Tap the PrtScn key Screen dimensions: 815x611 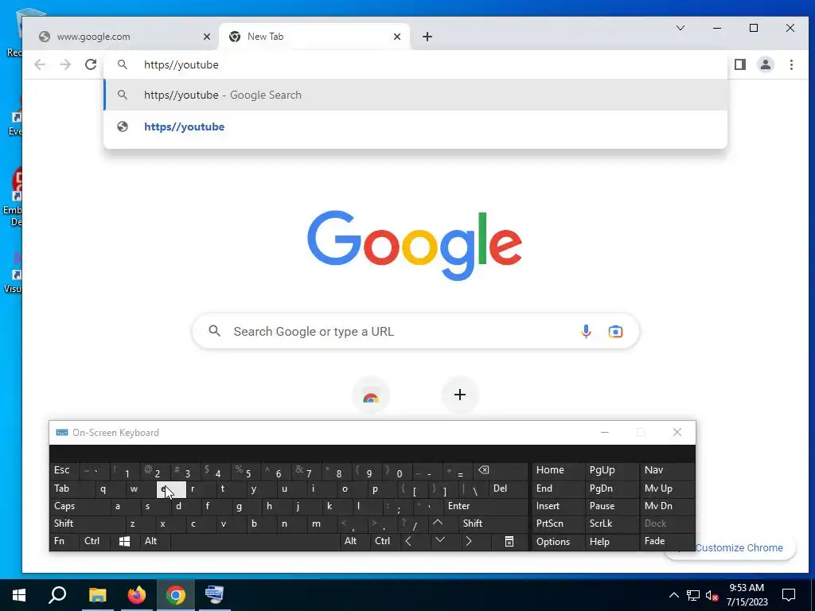coord(558,523)
